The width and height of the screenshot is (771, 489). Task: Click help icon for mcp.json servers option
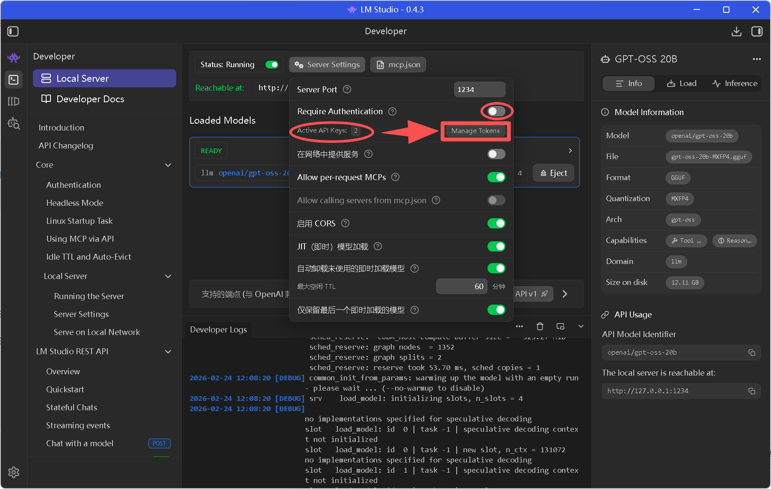click(x=436, y=200)
